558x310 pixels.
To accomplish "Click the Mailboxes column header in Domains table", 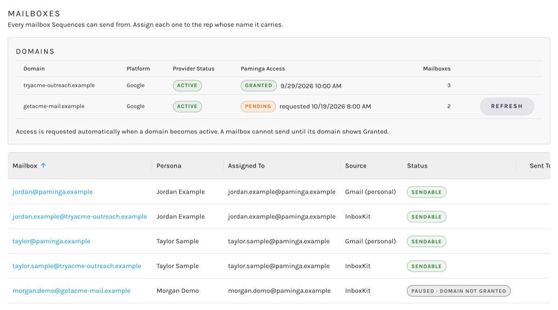I will point(437,69).
